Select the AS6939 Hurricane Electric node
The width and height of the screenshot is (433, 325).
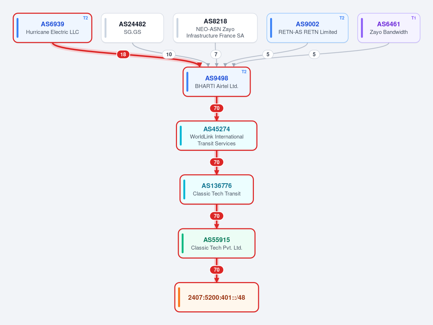52,28
